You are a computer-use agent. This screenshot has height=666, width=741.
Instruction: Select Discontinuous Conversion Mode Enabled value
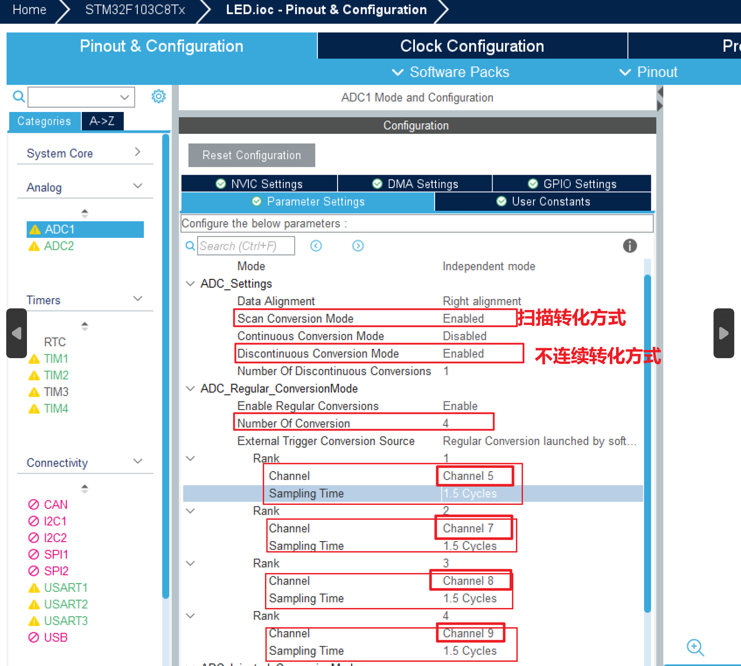463,353
